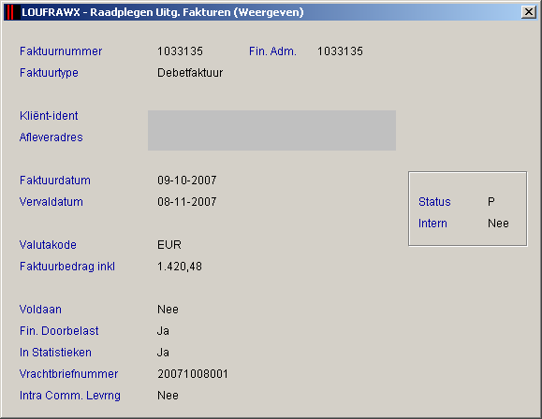Click the Afleveradres label

point(51,137)
